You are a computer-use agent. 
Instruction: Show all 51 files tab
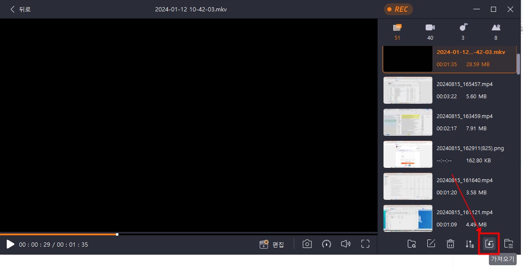click(397, 32)
